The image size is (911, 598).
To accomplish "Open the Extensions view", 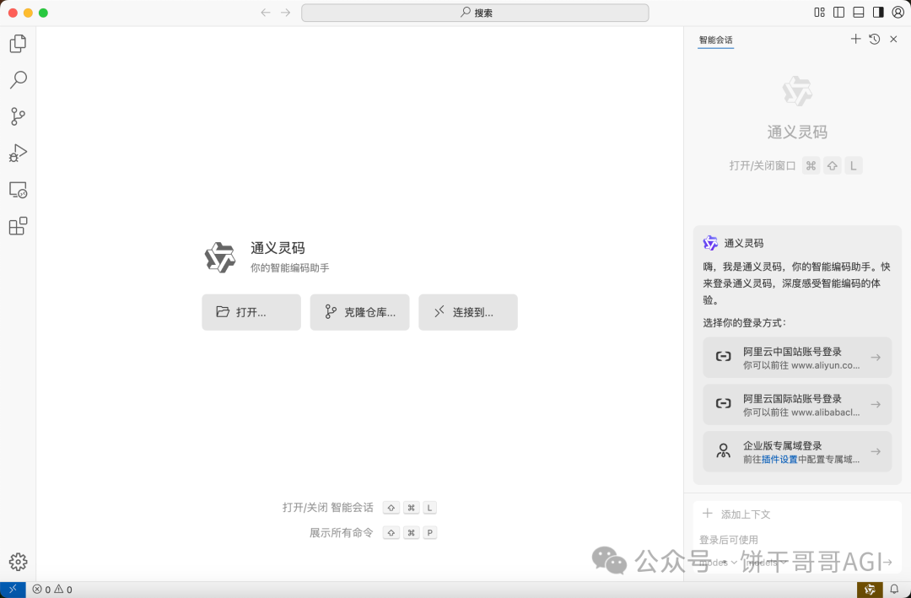I will click(18, 226).
